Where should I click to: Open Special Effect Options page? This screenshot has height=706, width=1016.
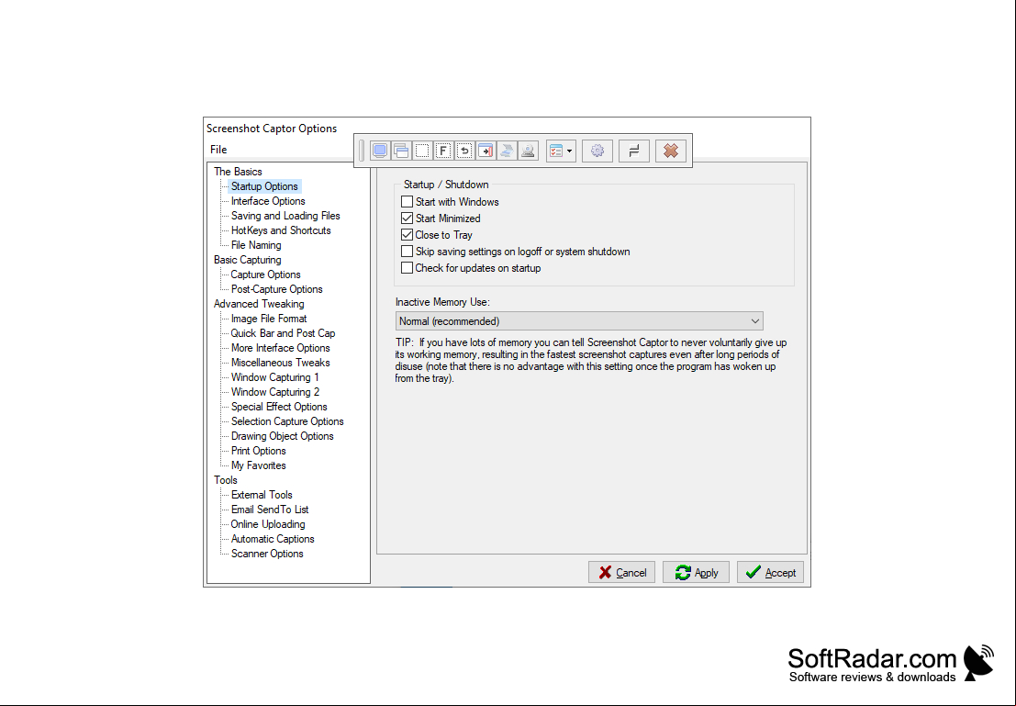pyautogui.click(x=279, y=407)
